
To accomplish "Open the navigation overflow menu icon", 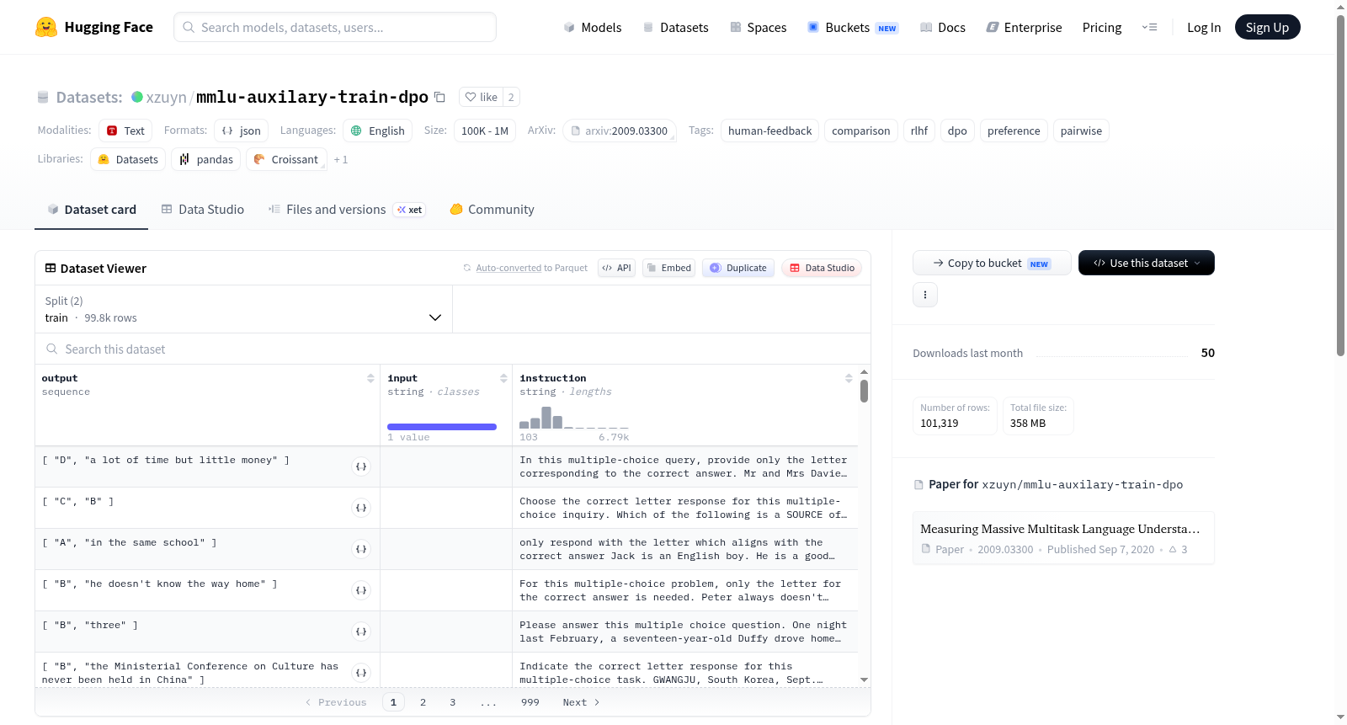I will point(1149,27).
